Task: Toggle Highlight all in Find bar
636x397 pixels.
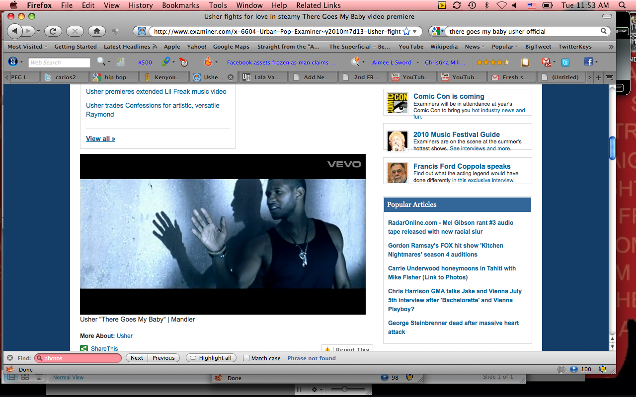Action: point(211,358)
